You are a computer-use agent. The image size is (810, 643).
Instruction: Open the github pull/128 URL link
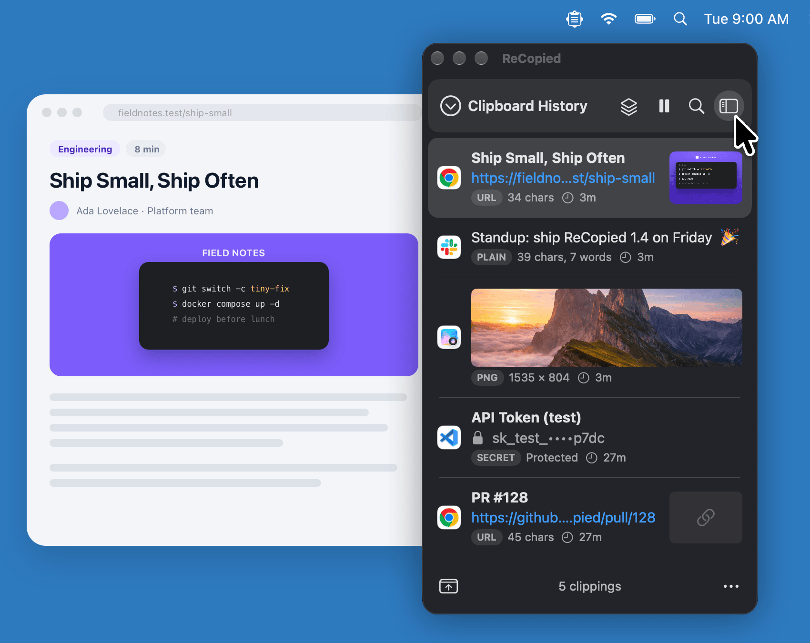(x=563, y=518)
